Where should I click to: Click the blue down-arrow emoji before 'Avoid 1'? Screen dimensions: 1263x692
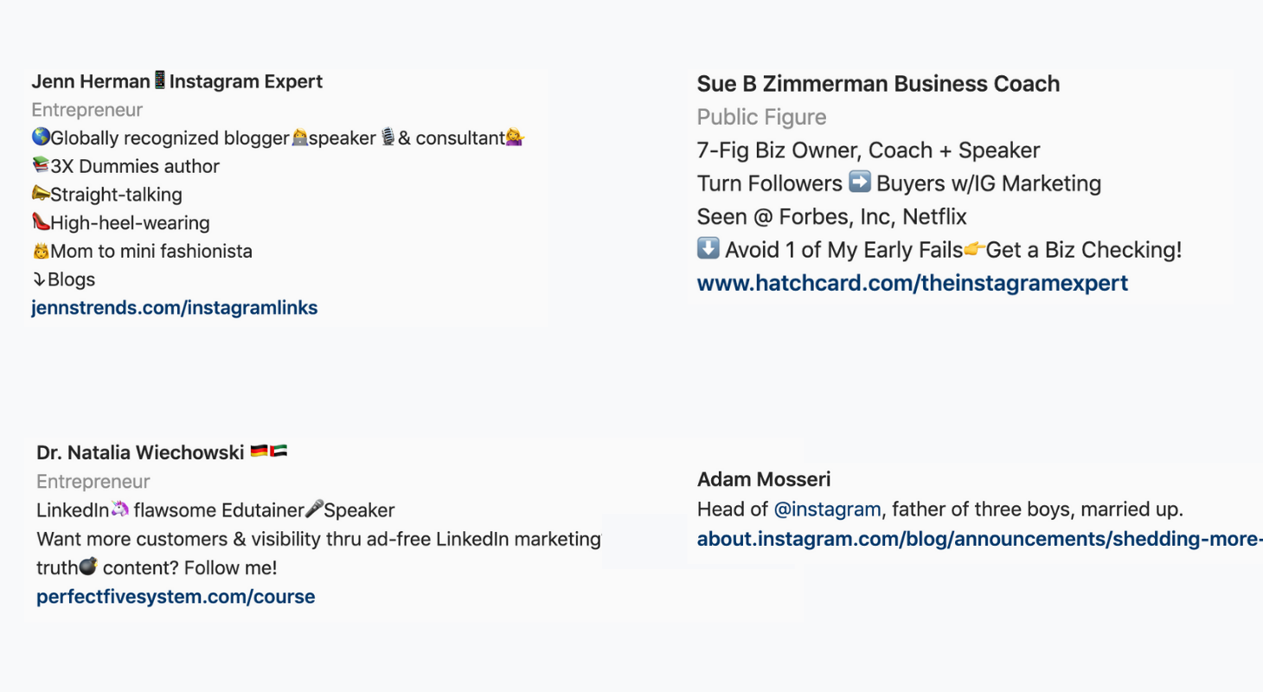[708, 249]
